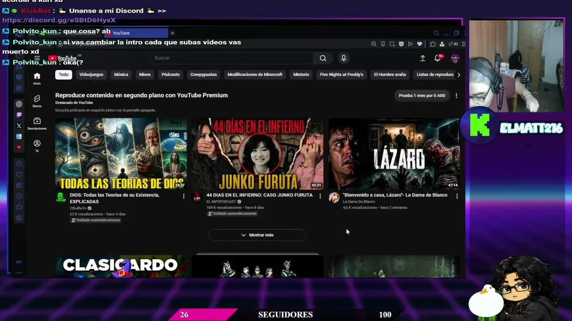The image size is (572, 321).
Task: Open the YouTube logo home link
Action: pos(62,58)
